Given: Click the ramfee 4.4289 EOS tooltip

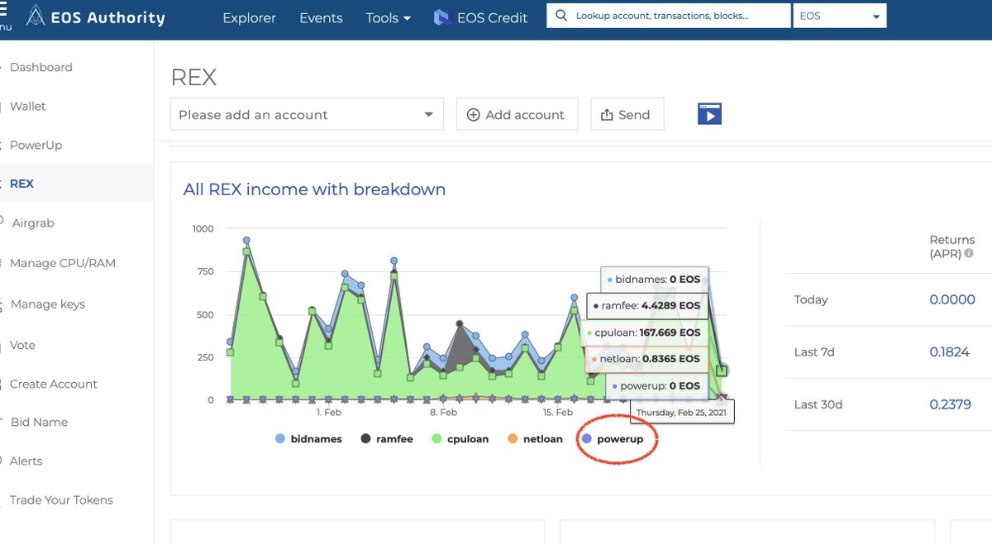Looking at the screenshot, I should click(646, 306).
